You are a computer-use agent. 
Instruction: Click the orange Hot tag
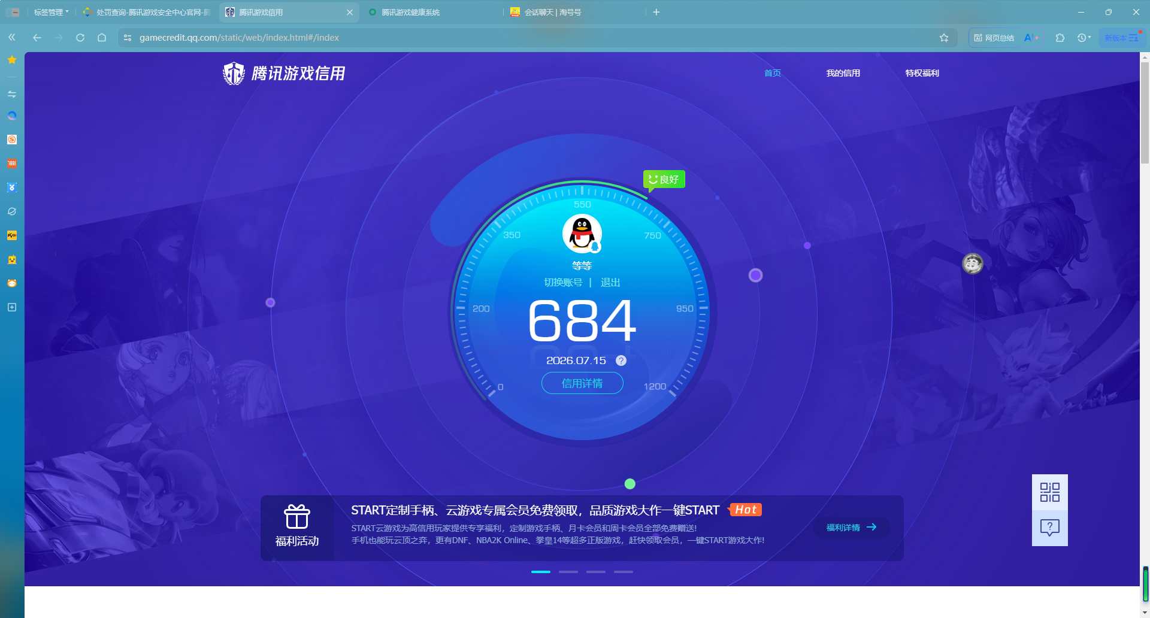(746, 510)
